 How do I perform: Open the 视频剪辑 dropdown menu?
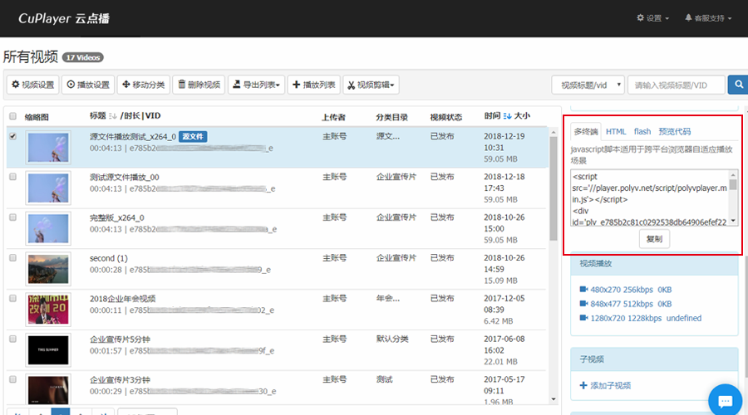click(372, 85)
